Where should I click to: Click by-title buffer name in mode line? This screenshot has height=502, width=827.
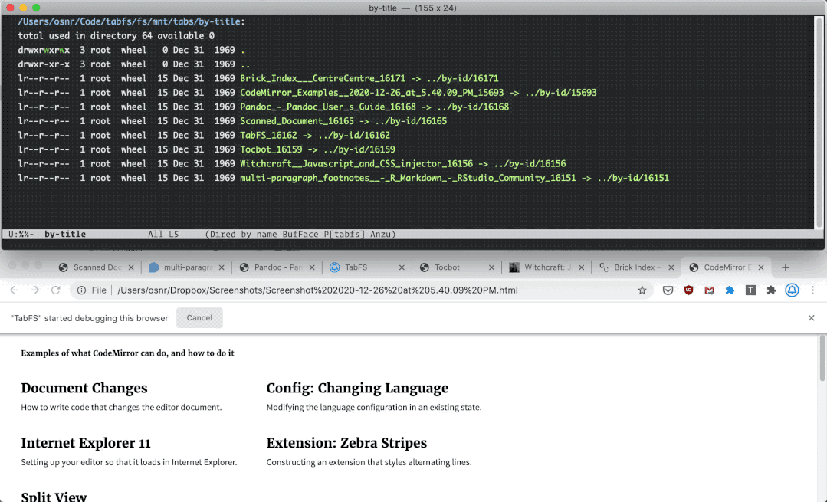[65, 234]
